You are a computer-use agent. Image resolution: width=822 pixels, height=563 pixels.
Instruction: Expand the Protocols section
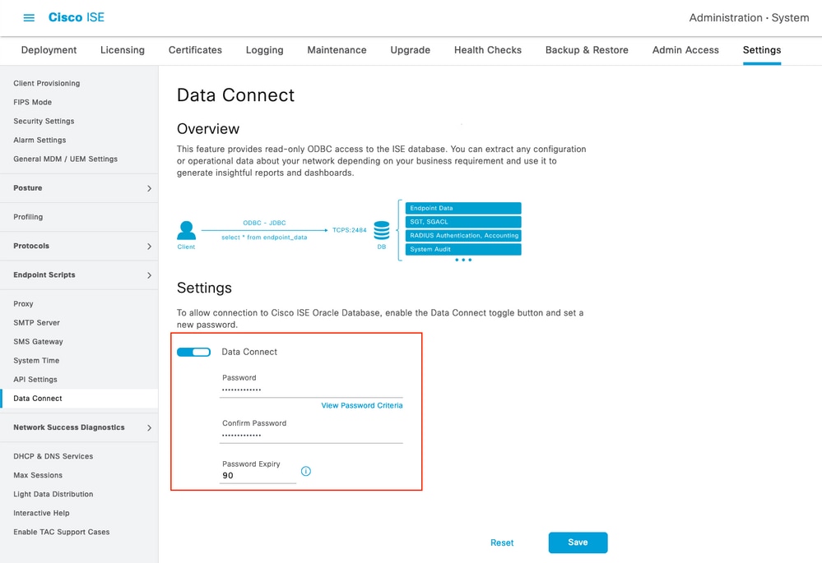point(79,246)
